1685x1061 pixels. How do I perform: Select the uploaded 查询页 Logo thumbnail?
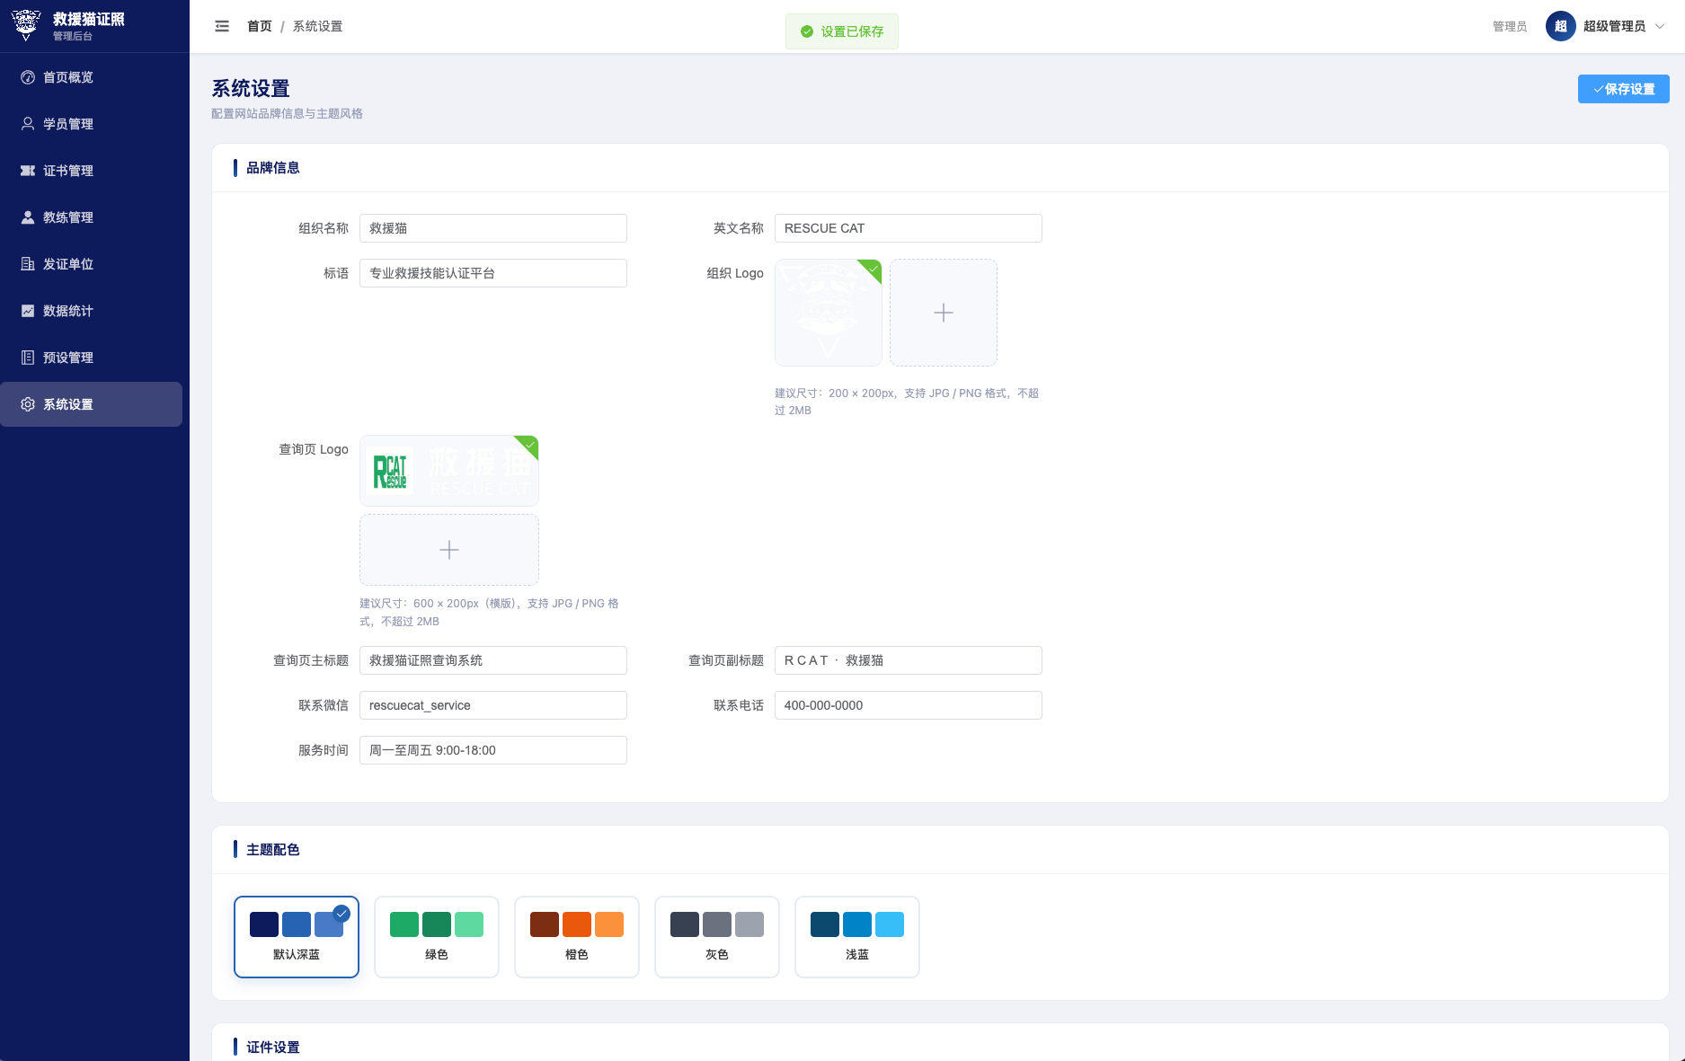pyautogui.click(x=448, y=471)
